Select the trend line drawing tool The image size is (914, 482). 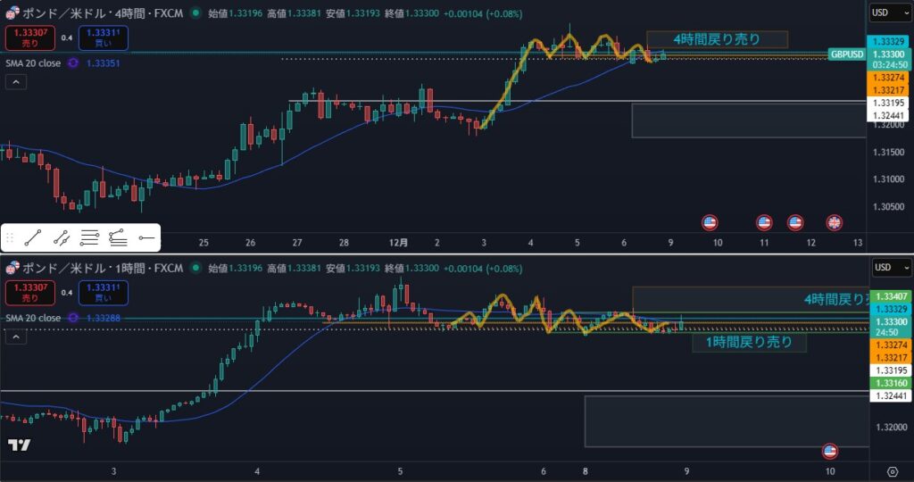33,237
